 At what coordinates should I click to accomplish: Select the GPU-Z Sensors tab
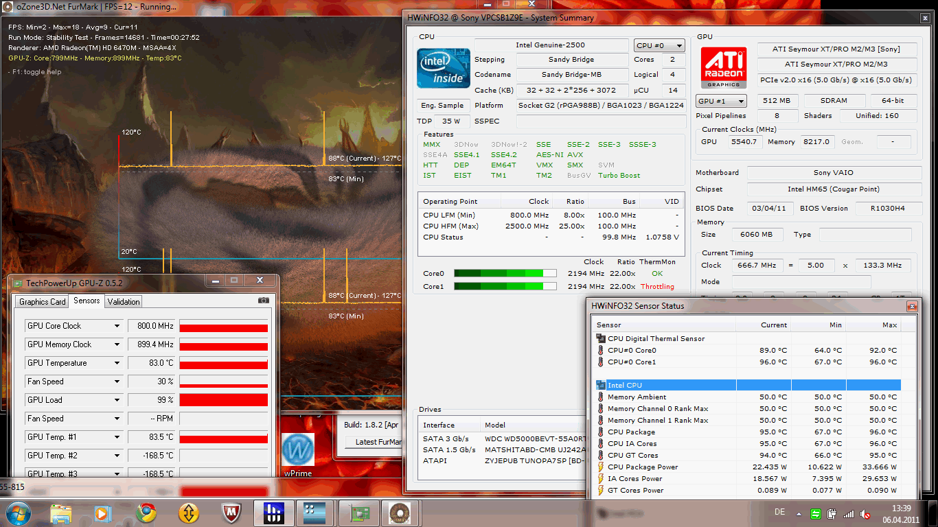pos(87,301)
